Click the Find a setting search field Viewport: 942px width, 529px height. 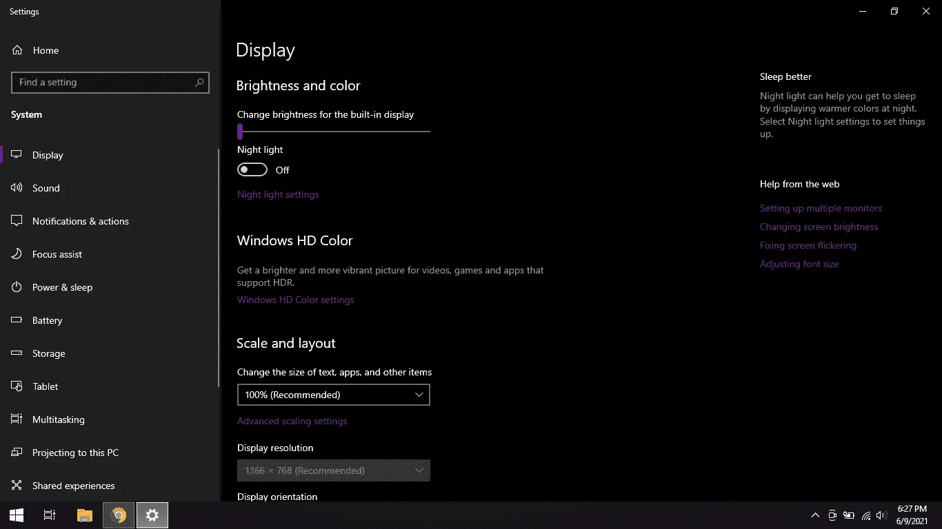point(110,82)
